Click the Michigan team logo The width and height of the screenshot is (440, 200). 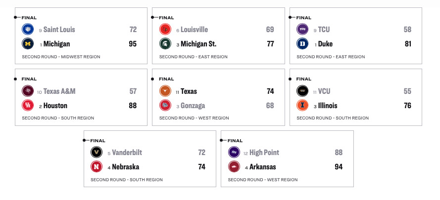[28, 44]
